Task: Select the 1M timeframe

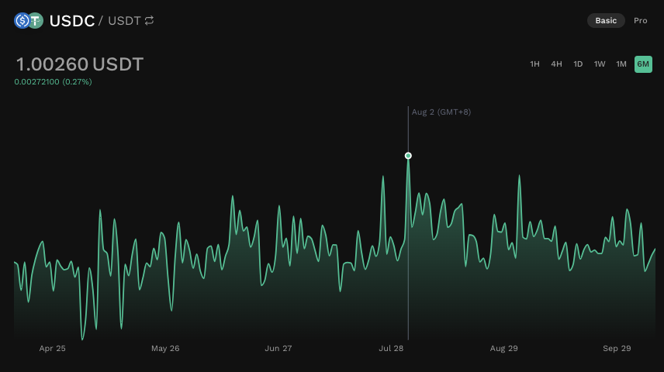Action: tap(621, 64)
